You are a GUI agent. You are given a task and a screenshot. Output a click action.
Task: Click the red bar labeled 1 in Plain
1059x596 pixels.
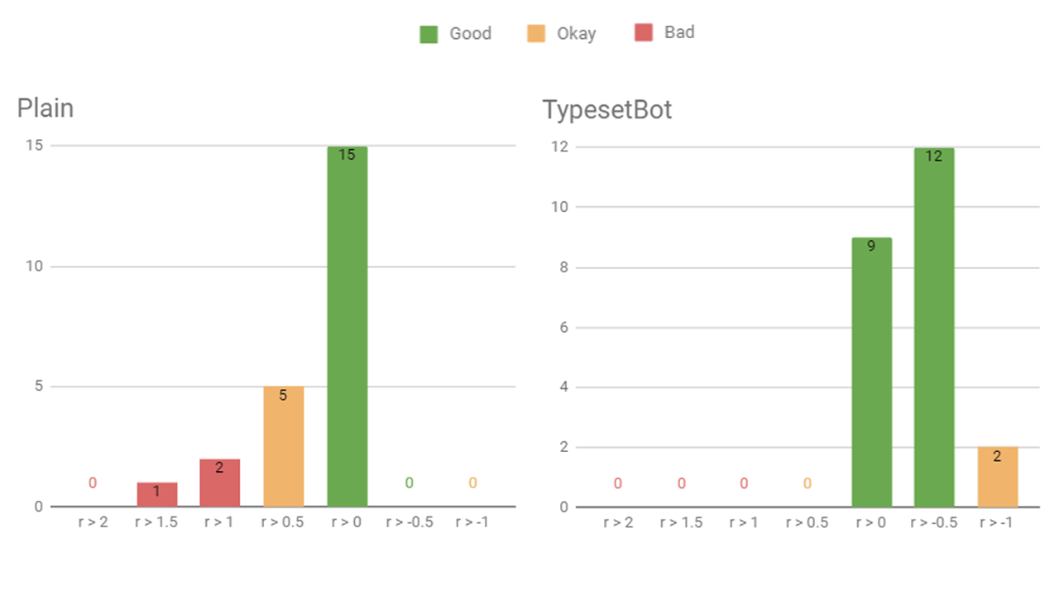(x=157, y=494)
